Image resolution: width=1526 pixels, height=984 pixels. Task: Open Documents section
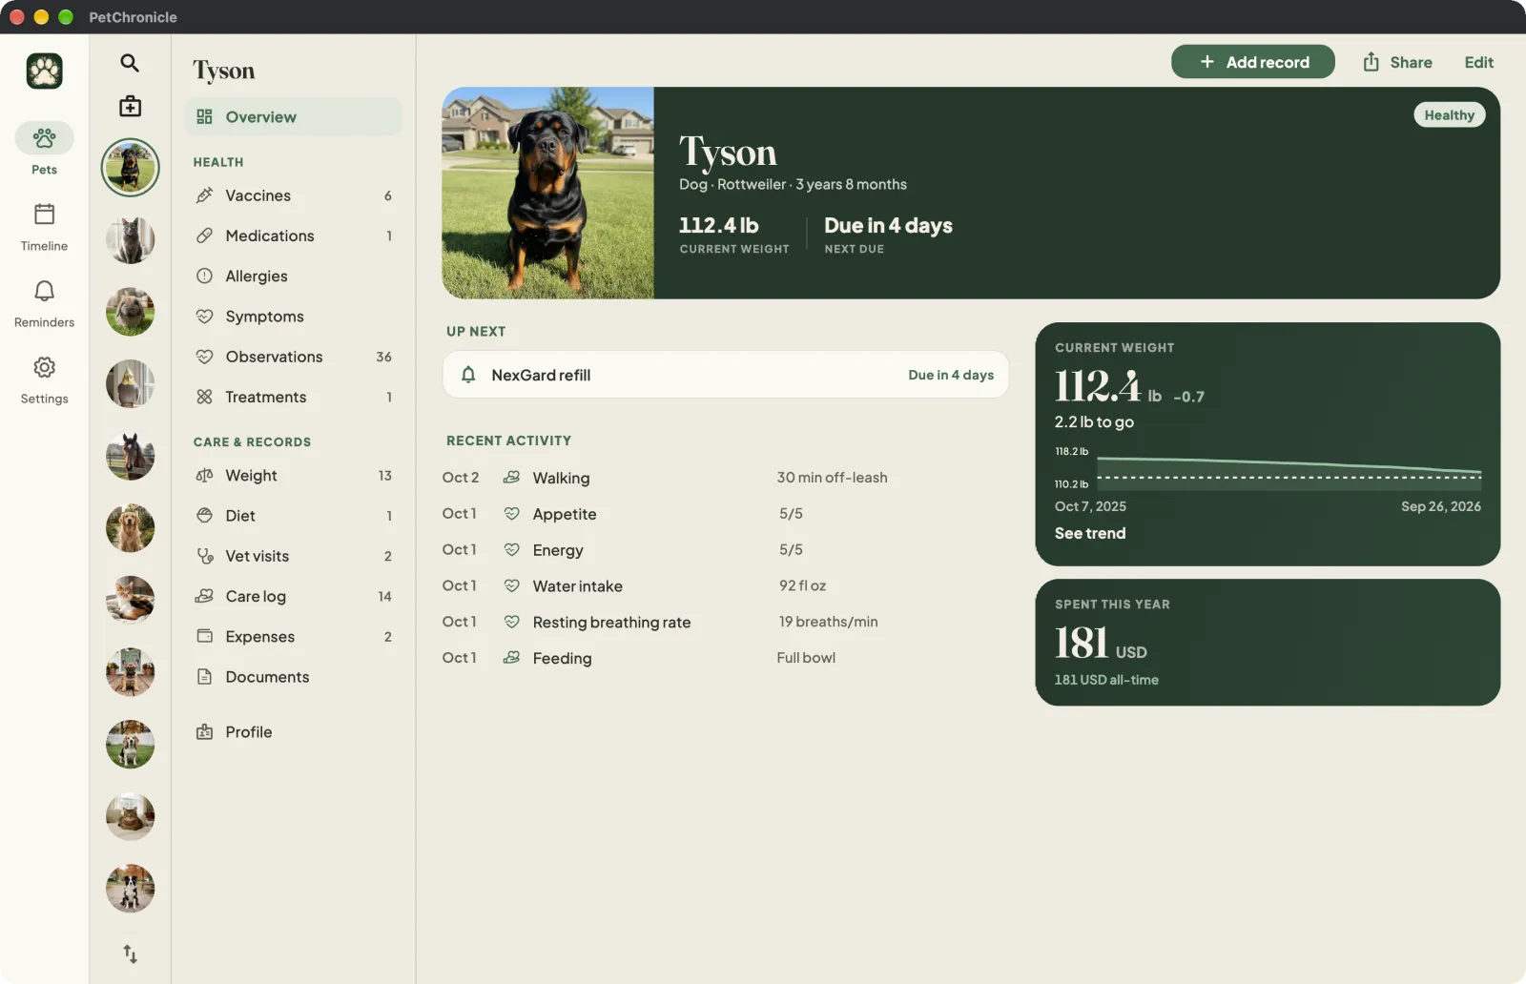[293, 676]
